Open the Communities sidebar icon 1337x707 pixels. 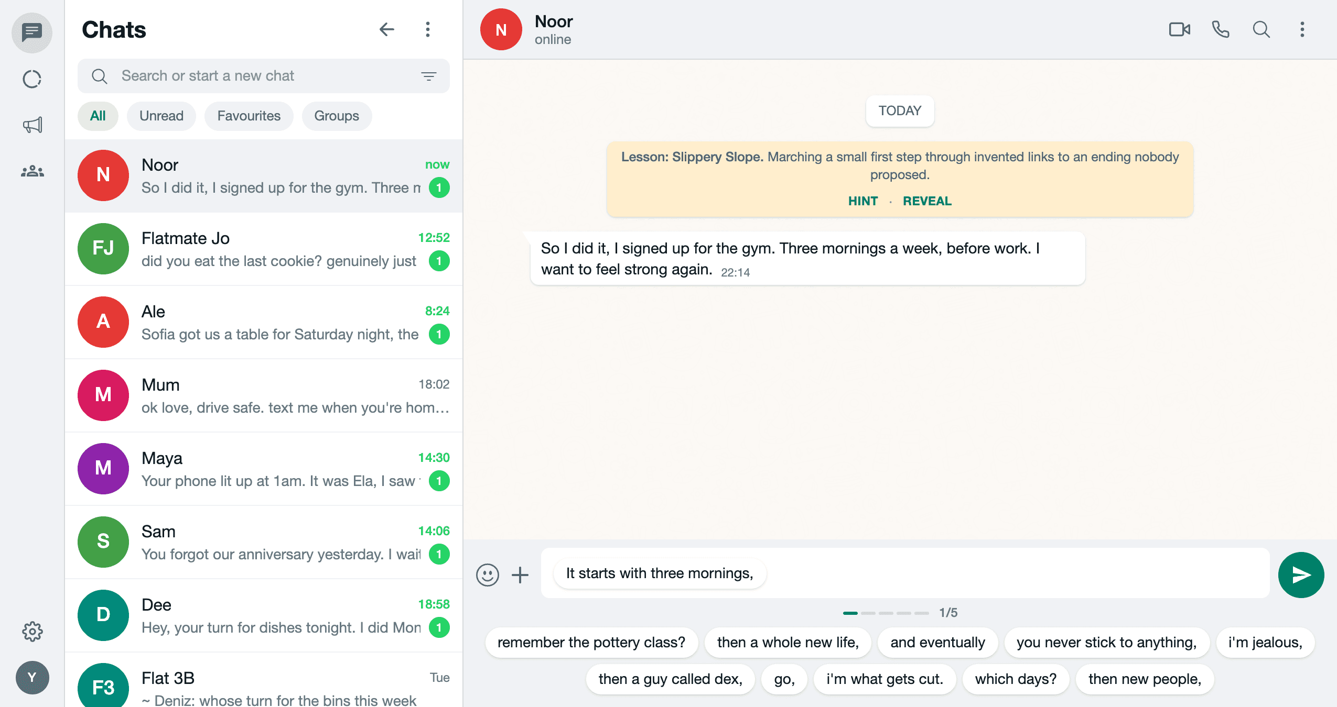click(32, 171)
